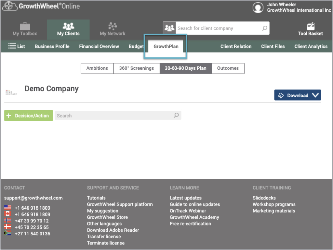Switch to 360° Screenings sub-tab

click(x=137, y=68)
